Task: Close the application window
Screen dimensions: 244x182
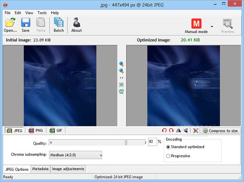Action: tap(235, 4)
